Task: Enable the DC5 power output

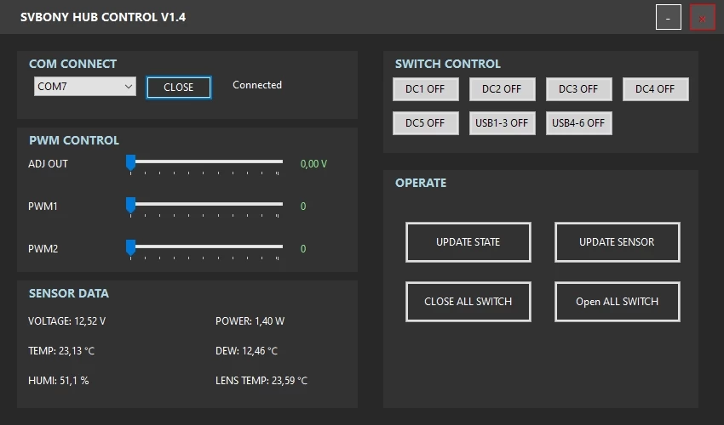Action: pyautogui.click(x=425, y=123)
